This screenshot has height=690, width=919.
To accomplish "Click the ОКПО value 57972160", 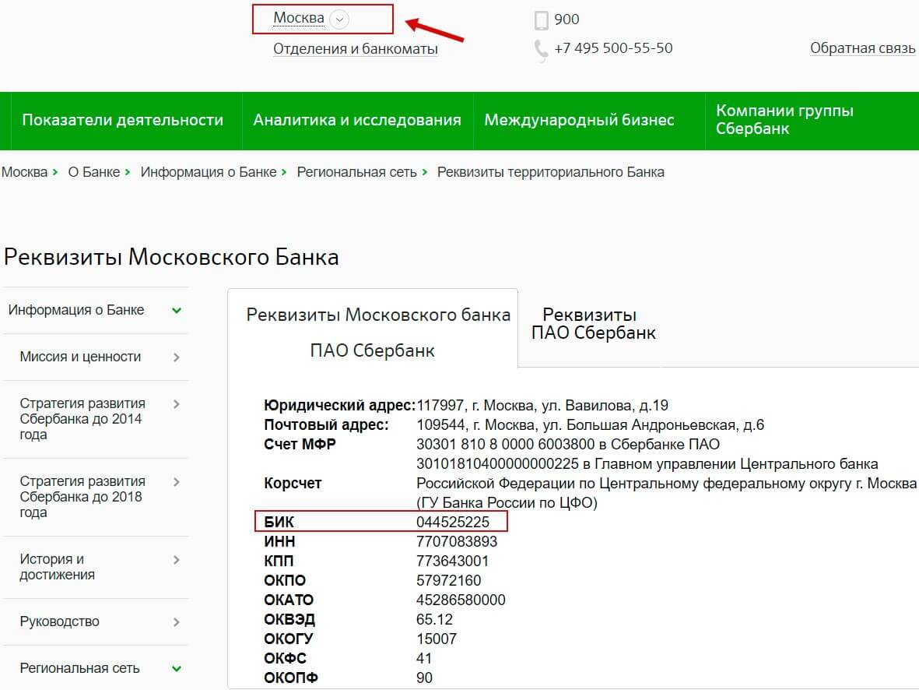I will [448, 580].
